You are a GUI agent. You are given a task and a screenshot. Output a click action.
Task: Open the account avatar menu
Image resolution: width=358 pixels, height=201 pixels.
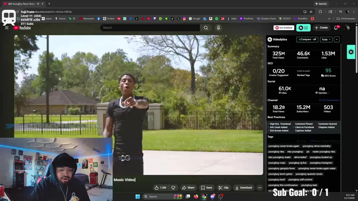[347, 28]
